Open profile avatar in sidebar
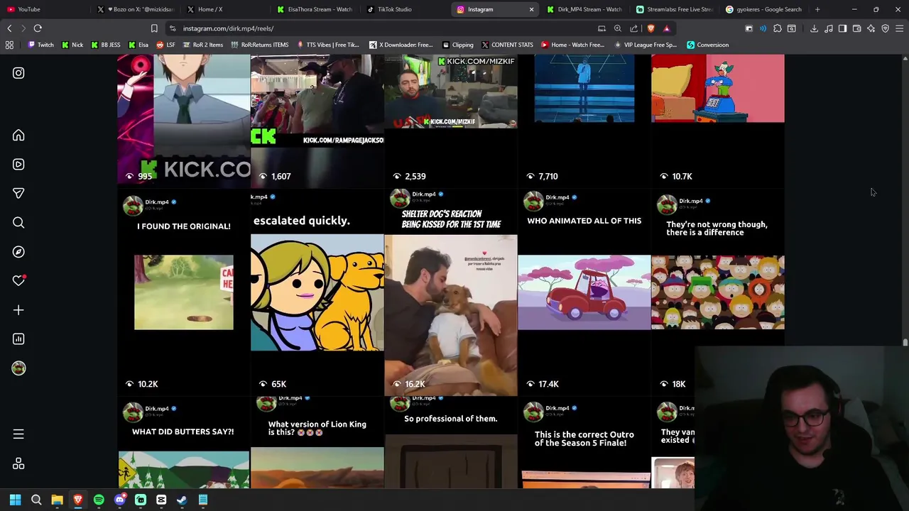Image resolution: width=909 pixels, height=511 pixels. [18, 368]
